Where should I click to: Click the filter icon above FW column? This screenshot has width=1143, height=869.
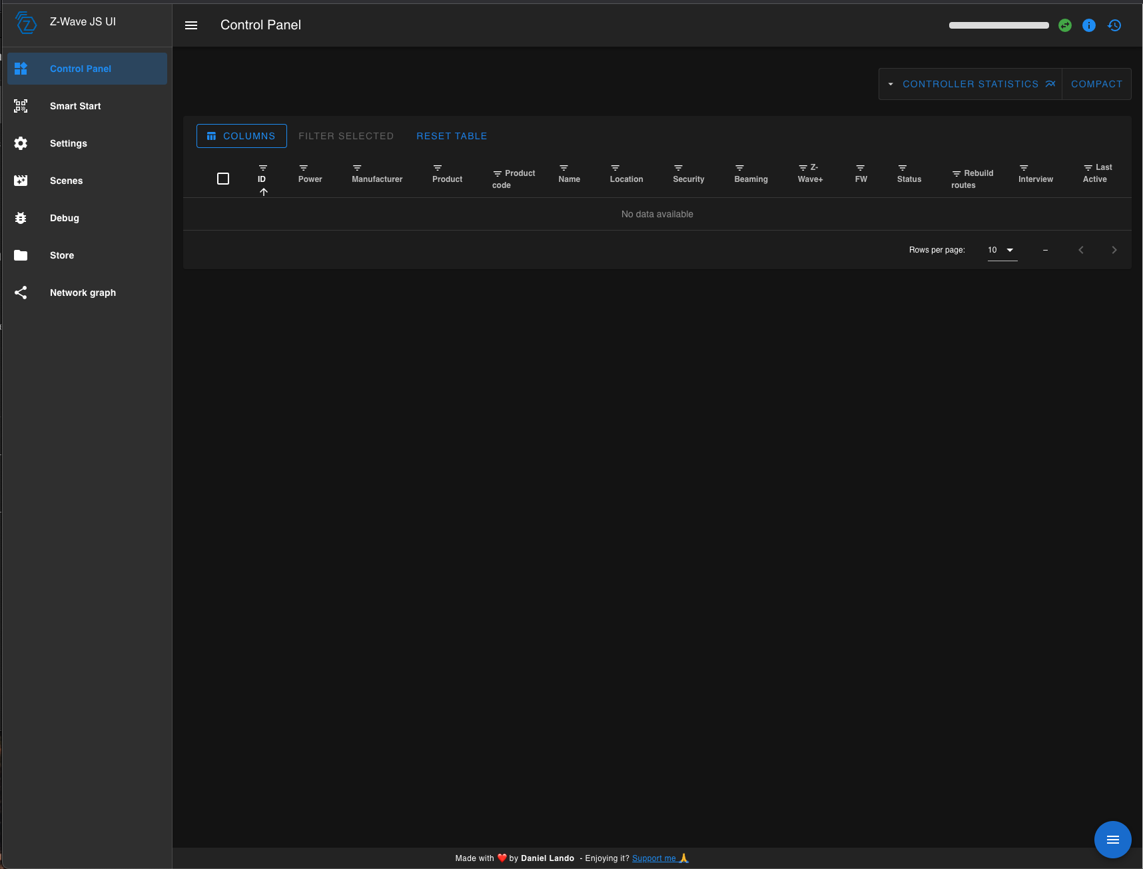point(861,168)
